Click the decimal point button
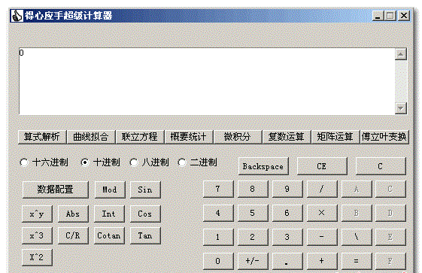The image size is (422, 273). (x=287, y=261)
